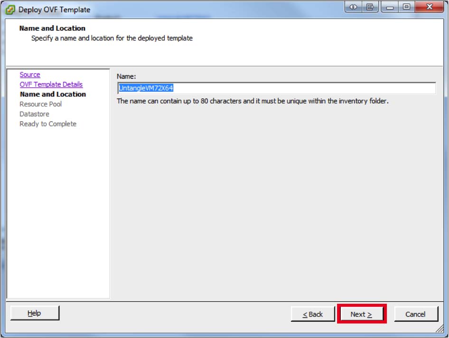Click the Resource Pool step

(x=41, y=104)
